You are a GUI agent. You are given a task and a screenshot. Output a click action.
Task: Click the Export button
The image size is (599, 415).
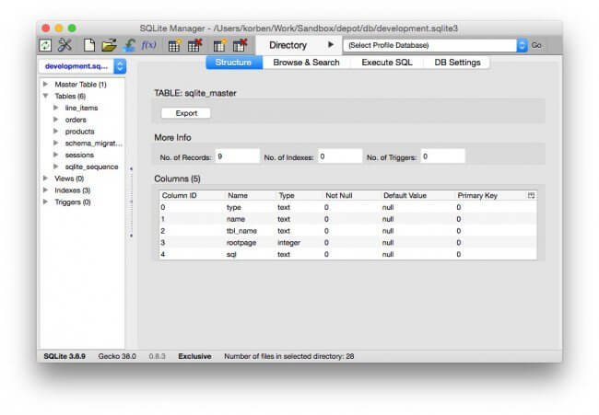(186, 113)
